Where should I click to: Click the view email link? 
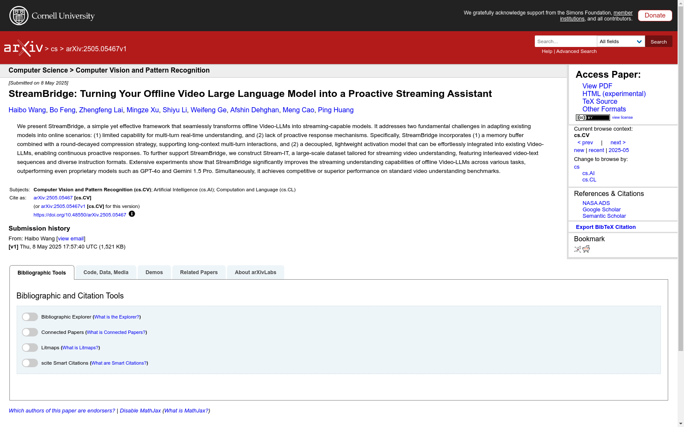pos(71,239)
